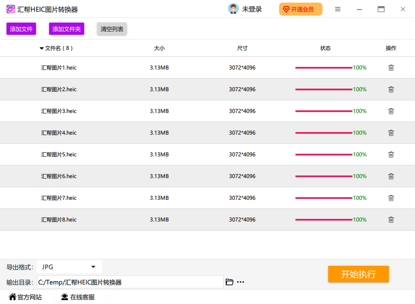Open the hamburger menu icon
This screenshot has width=415, height=304.
[x=338, y=9]
